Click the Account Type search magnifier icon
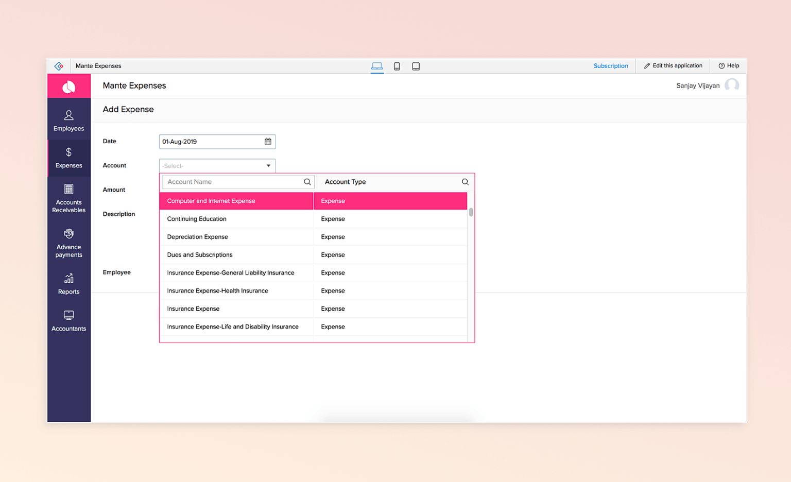 [x=465, y=182]
